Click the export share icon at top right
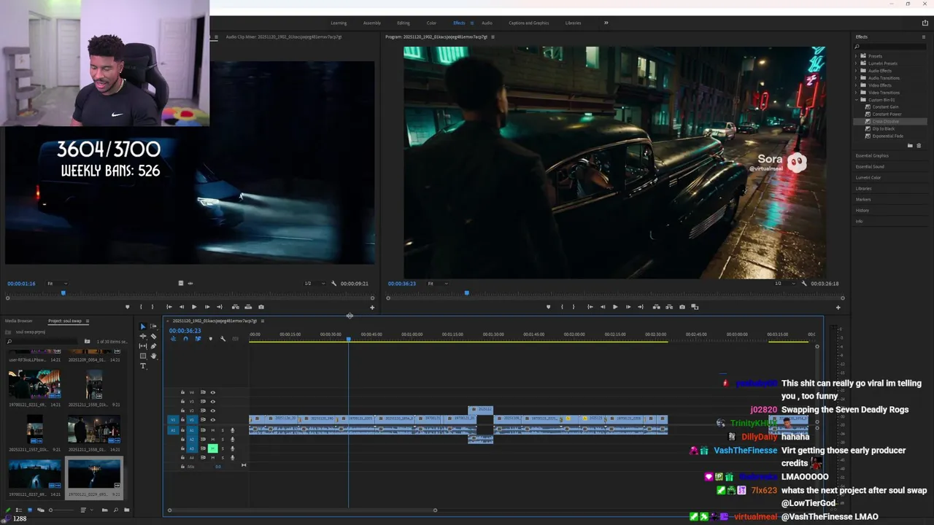This screenshot has height=525, width=934. [925, 23]
